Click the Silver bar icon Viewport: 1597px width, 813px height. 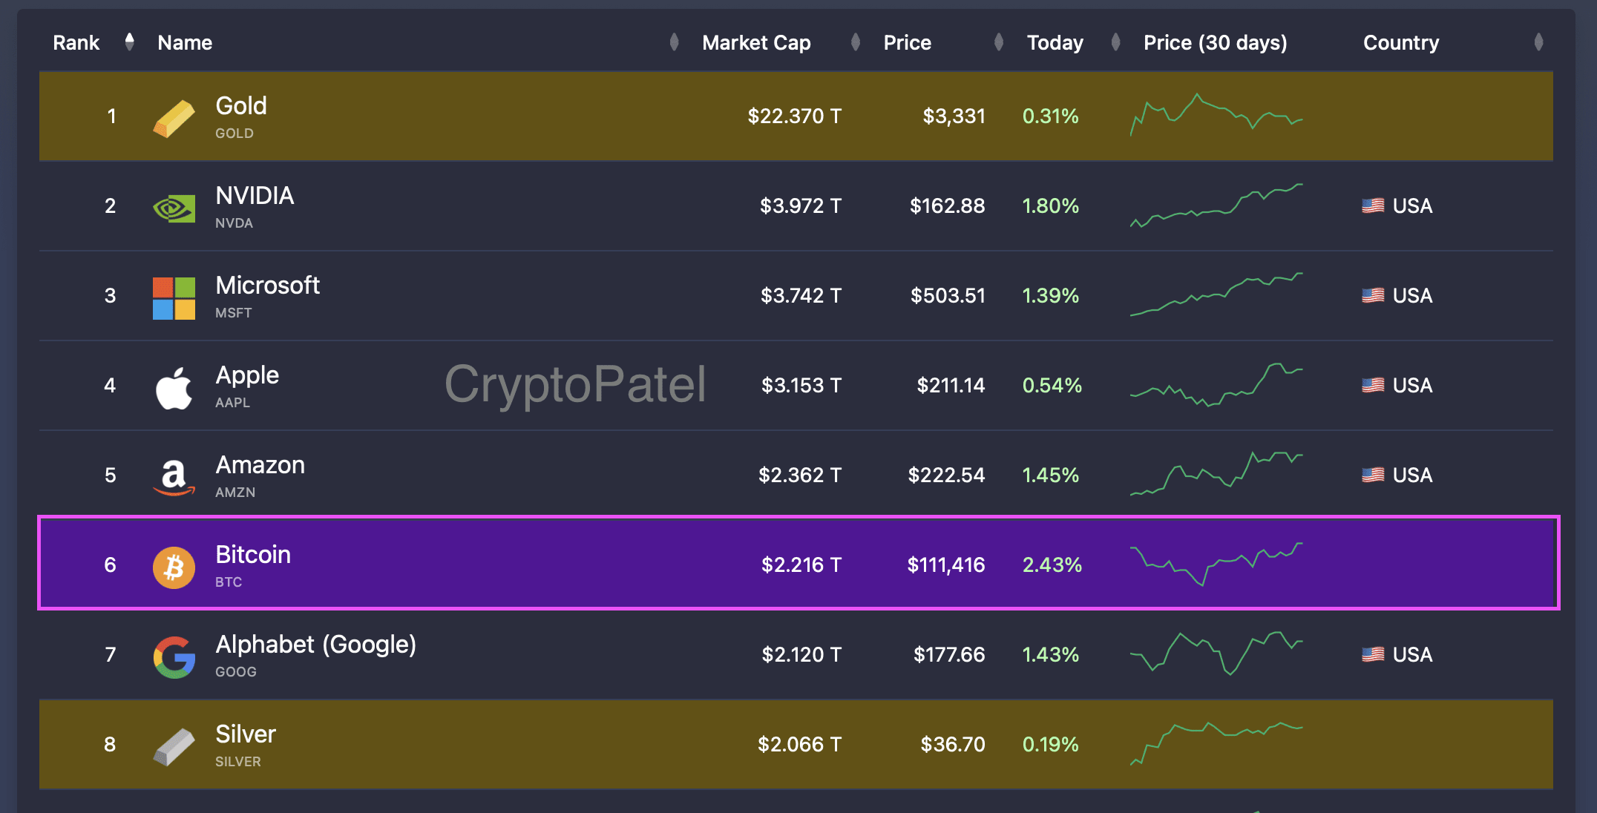(x=174, y=747)
